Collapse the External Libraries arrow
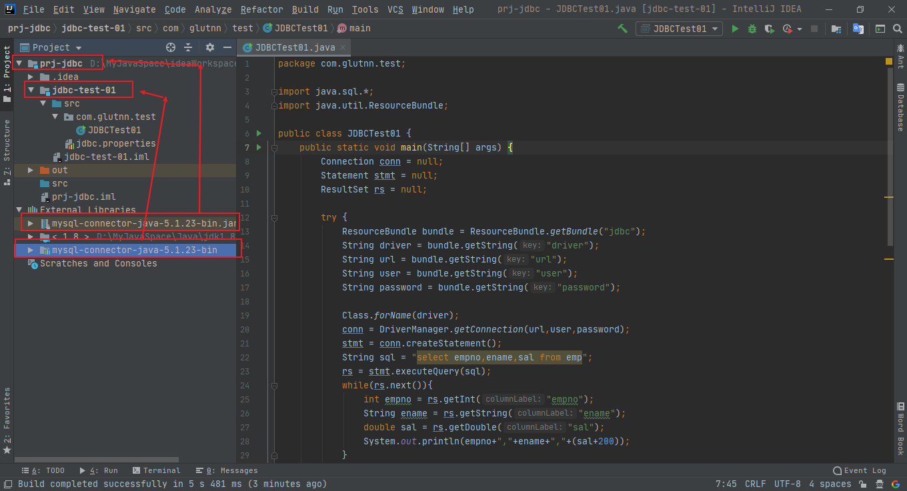 click(x=19, y=210)
